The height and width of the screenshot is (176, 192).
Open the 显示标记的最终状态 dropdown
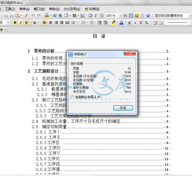point(190,16)
